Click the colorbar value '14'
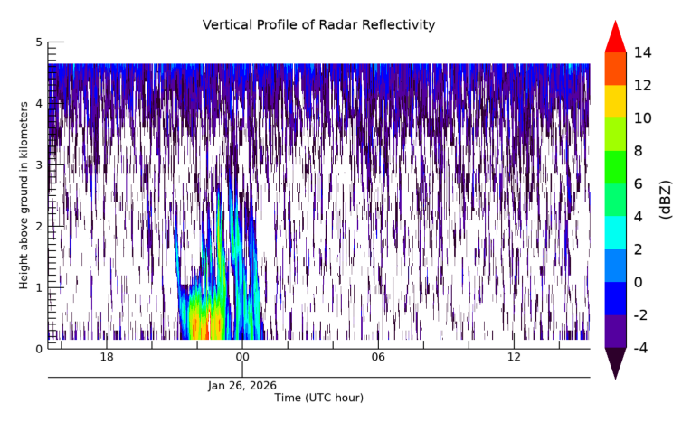 [x=642, y=52]
